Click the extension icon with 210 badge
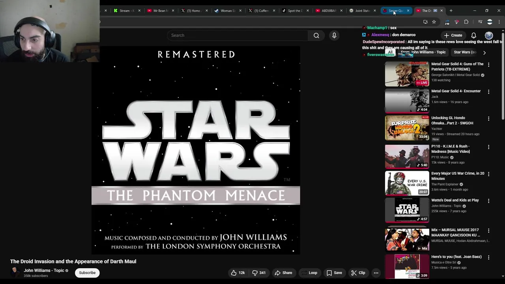Viewport: 505px width, 284px height. click(447, 22)
